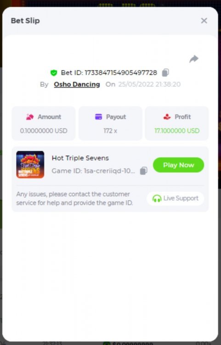Viewport: 221px width, 345px height.
Task: Click the Hot Triple Sevens game thumbnail
Action: [30, 165]
